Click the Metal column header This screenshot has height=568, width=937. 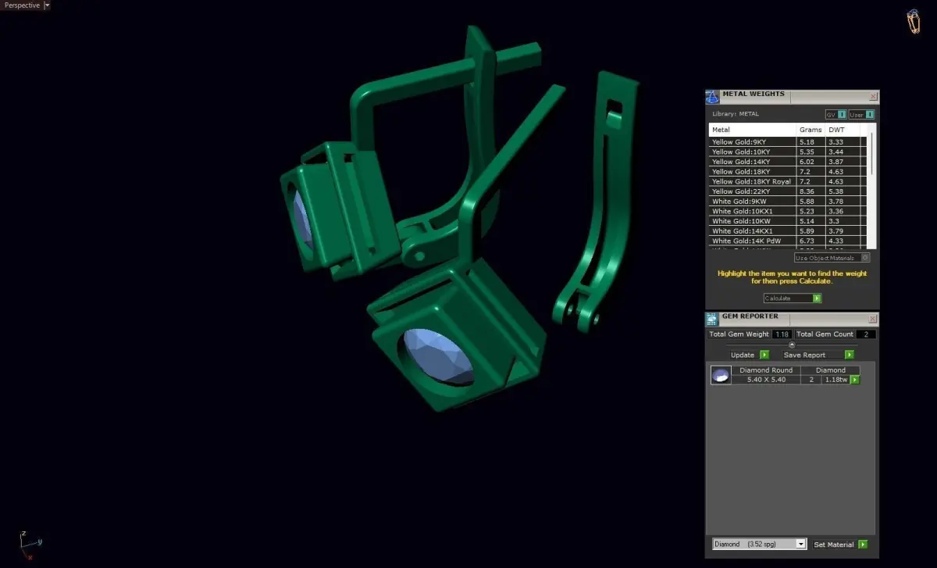click(x=753, y=130)
